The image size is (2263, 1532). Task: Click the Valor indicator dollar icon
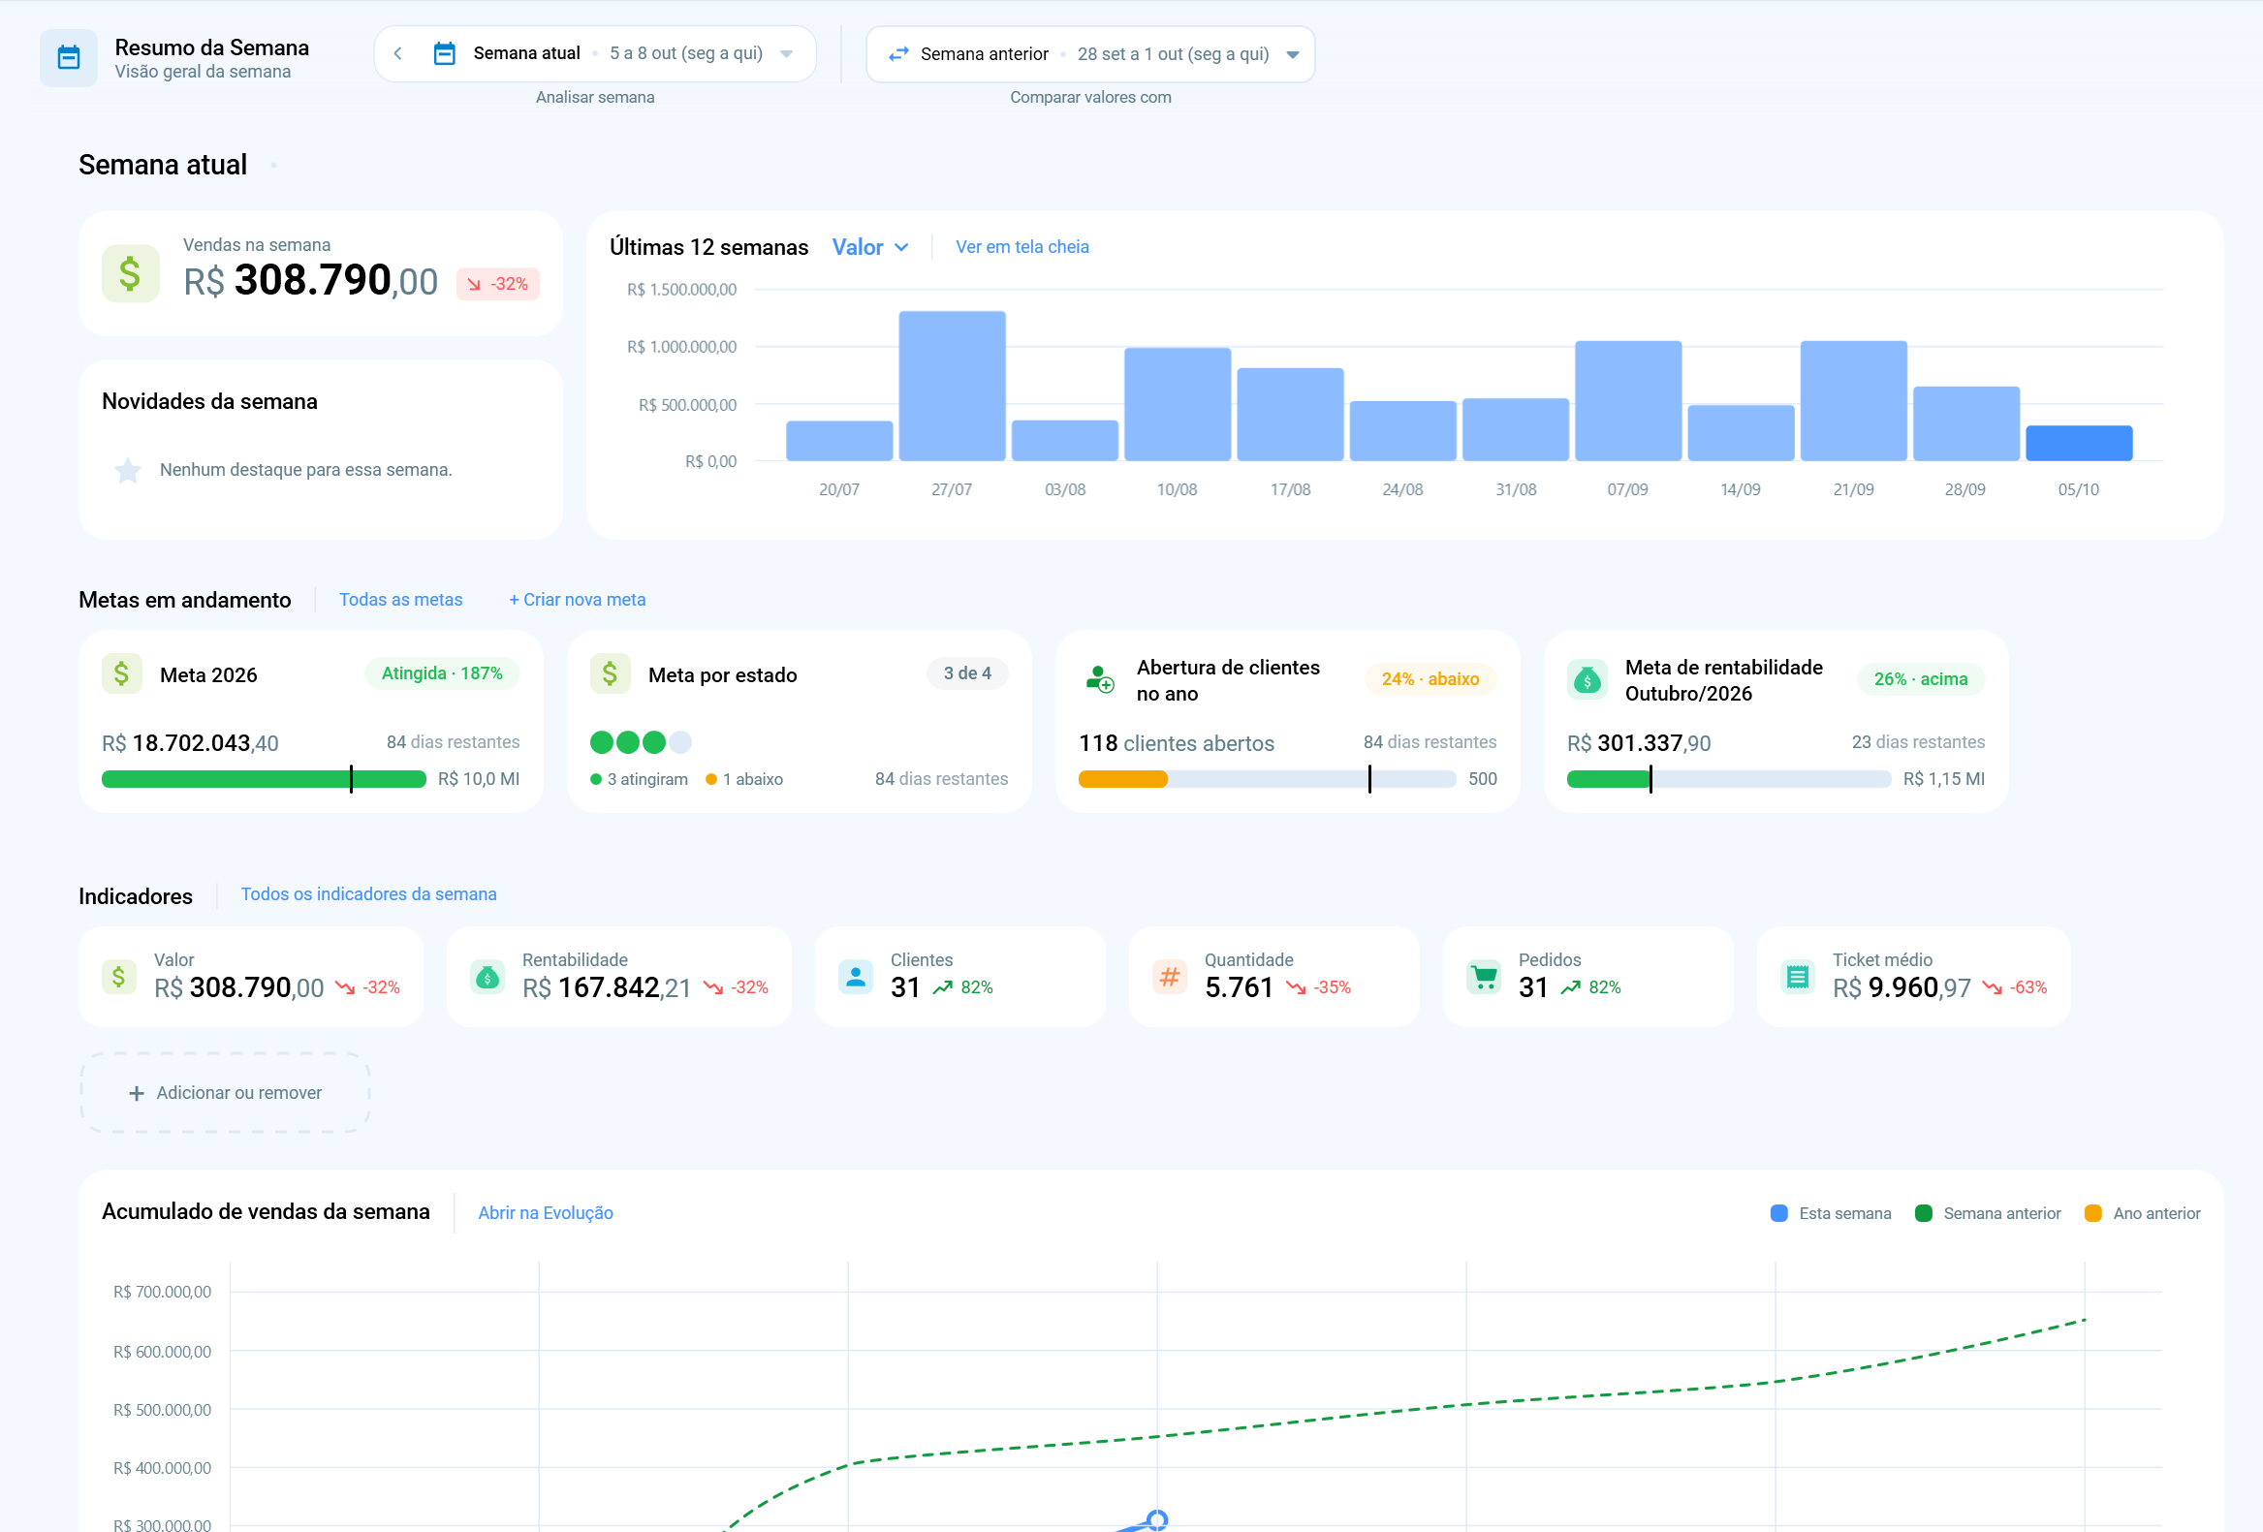[119, 976]
